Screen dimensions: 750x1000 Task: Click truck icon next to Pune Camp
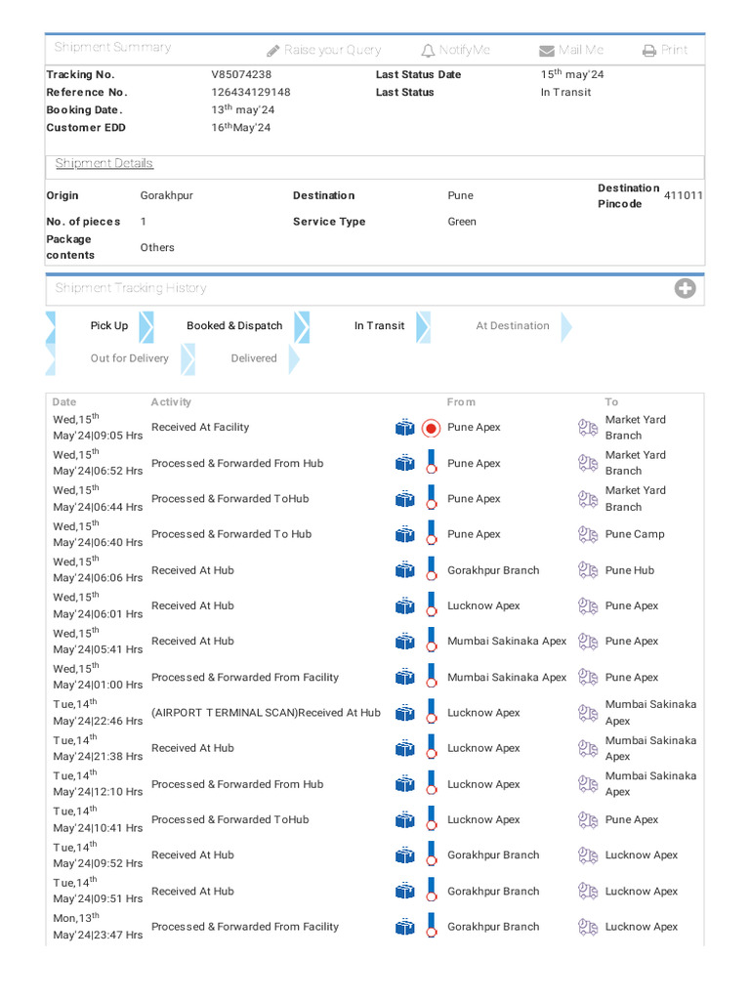click(587, 535)
